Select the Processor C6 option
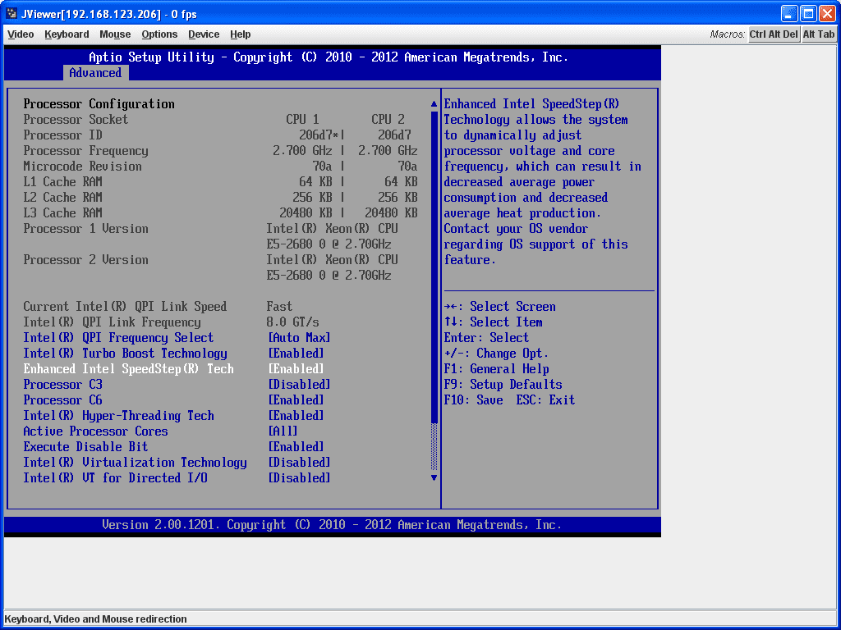The image size is (841, 630). coord(62,400)
